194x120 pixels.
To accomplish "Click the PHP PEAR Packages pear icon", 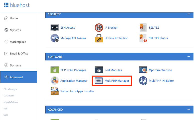I will pyautogui.click(x=55, y=70).
